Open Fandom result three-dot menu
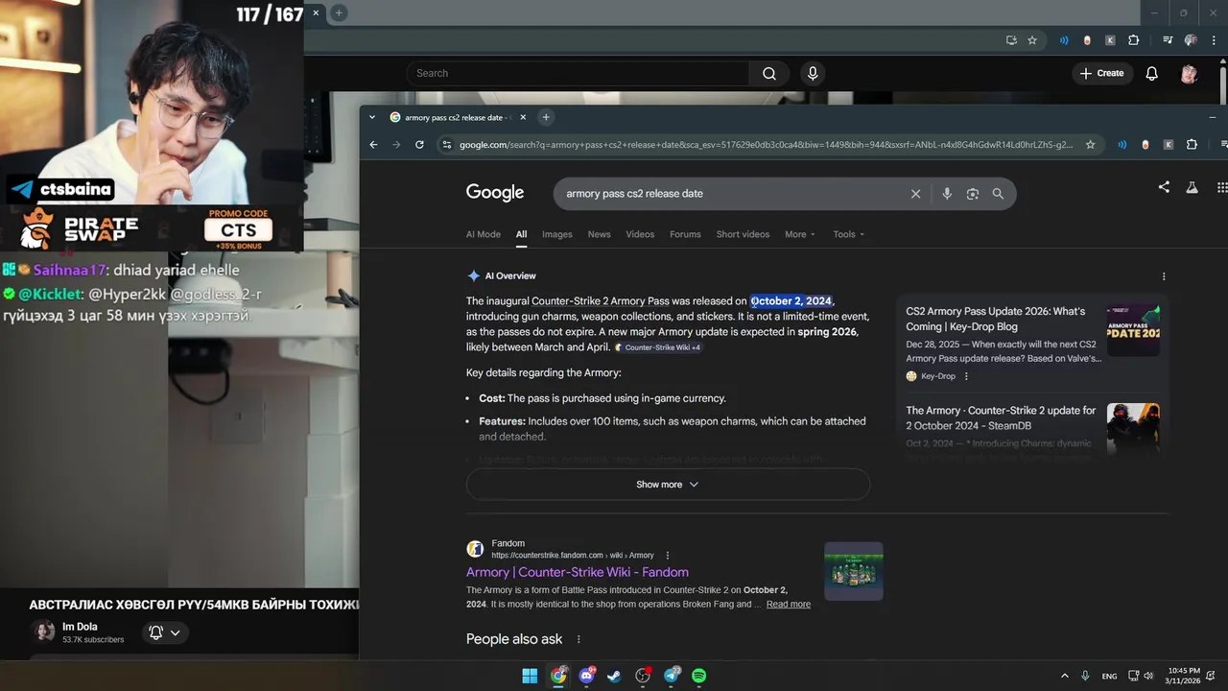The height and width of the screenshot is (691, 1228). click(668, 556)
